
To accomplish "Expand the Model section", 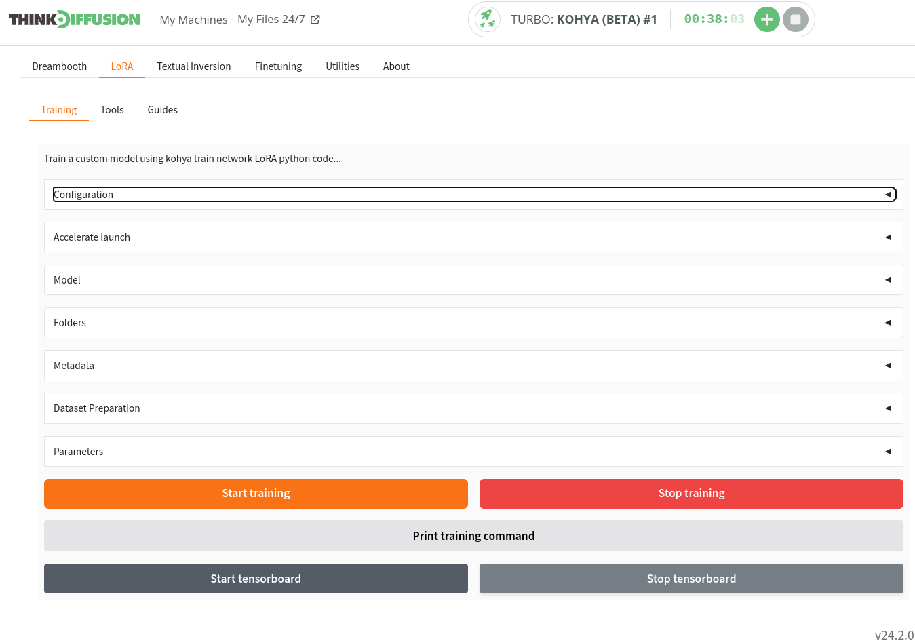I will coord(473,279).
